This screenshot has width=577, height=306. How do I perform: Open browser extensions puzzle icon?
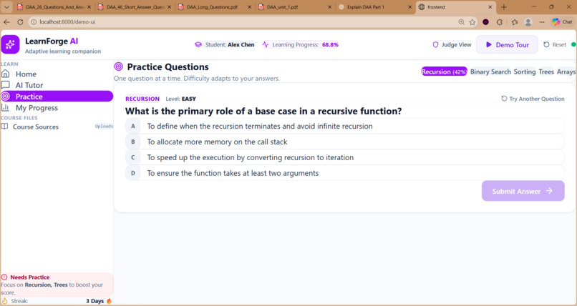click(500, 22)
